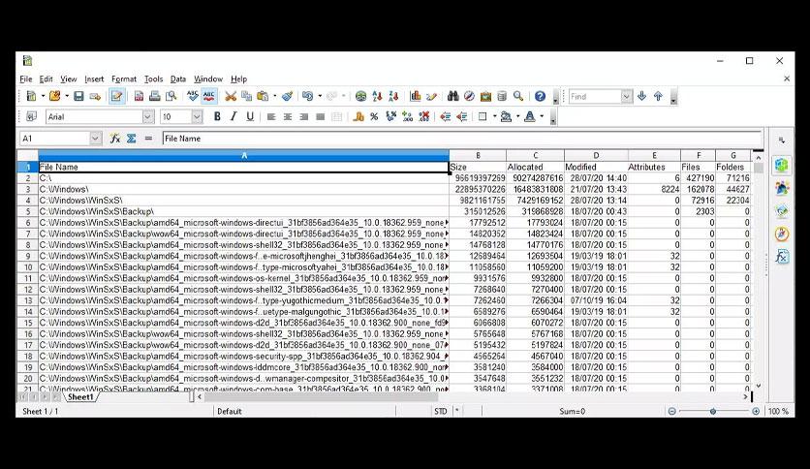Open Help question mark icon
Screen dimensions: 810x469
tap(540, 96)
